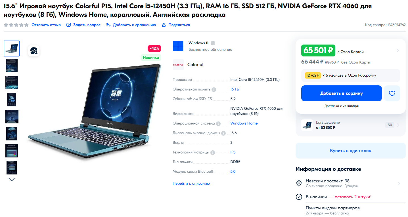
Task: Click info icon beside Диагональ экрана
Action: point(223,133)
